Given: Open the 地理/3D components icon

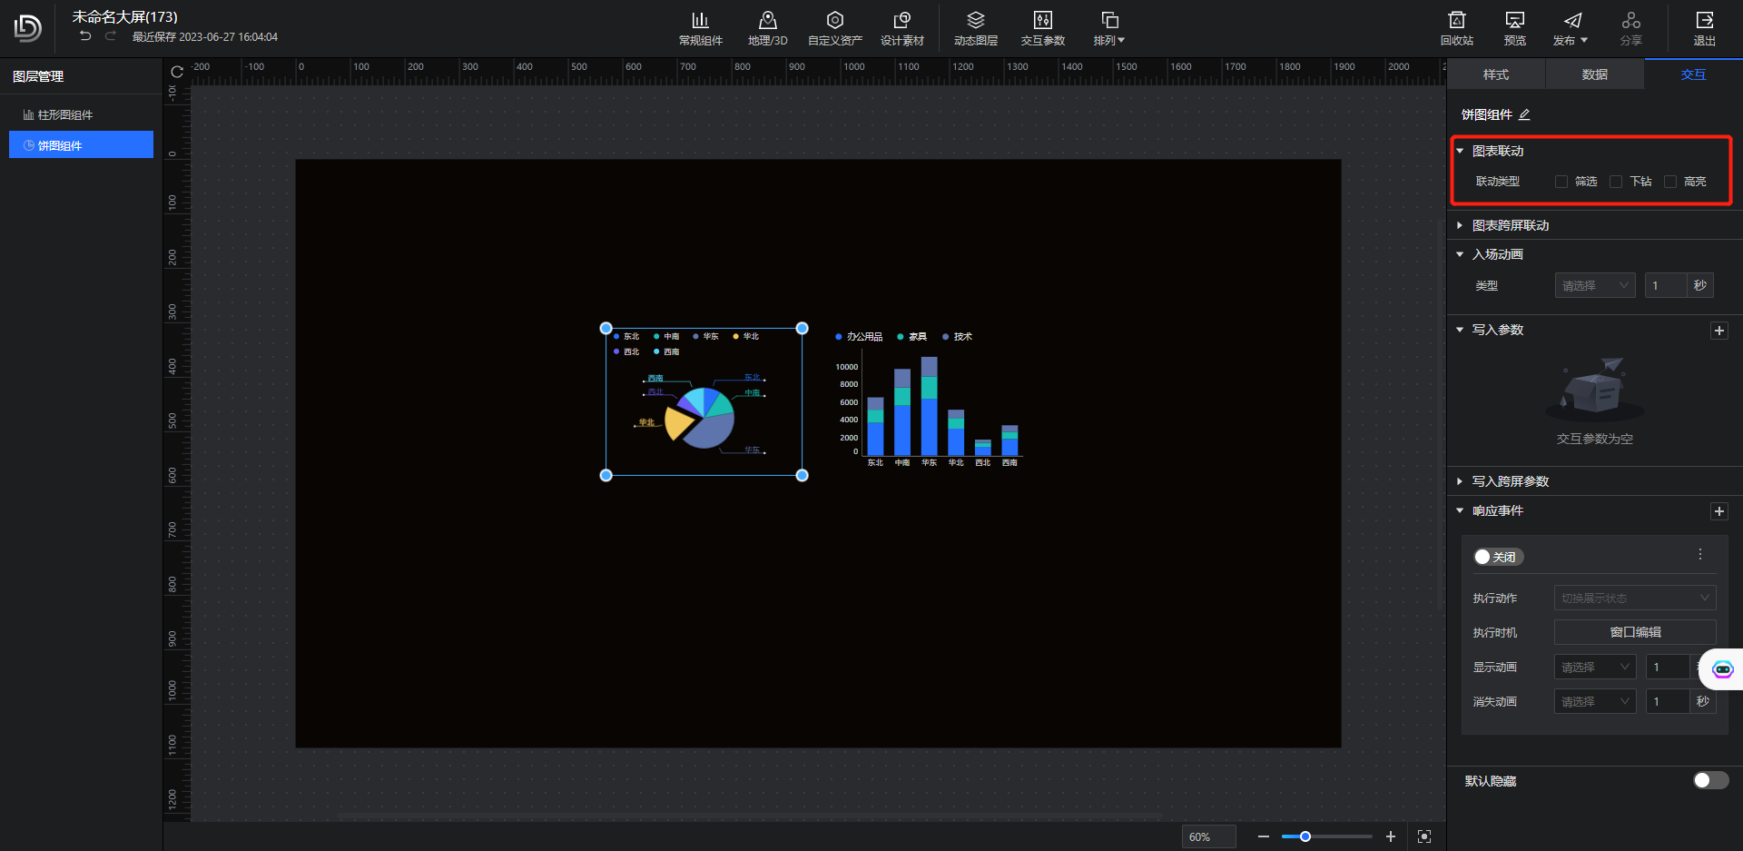Looking at the screenshot, I should click(767, 21).
